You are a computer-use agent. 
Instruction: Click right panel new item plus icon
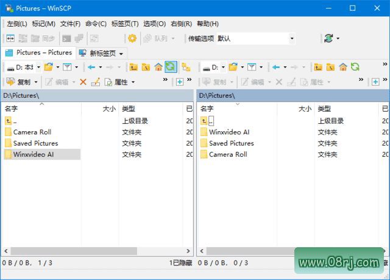point(375,82)
